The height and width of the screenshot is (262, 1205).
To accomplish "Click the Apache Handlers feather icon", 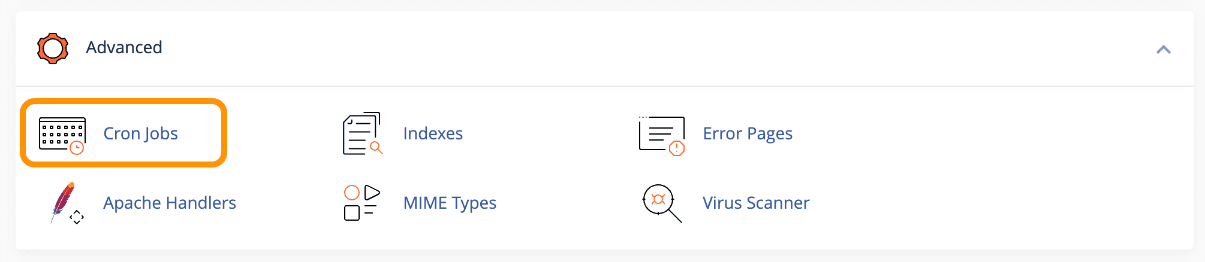I will pyautogui.click(x=67, y=203).
